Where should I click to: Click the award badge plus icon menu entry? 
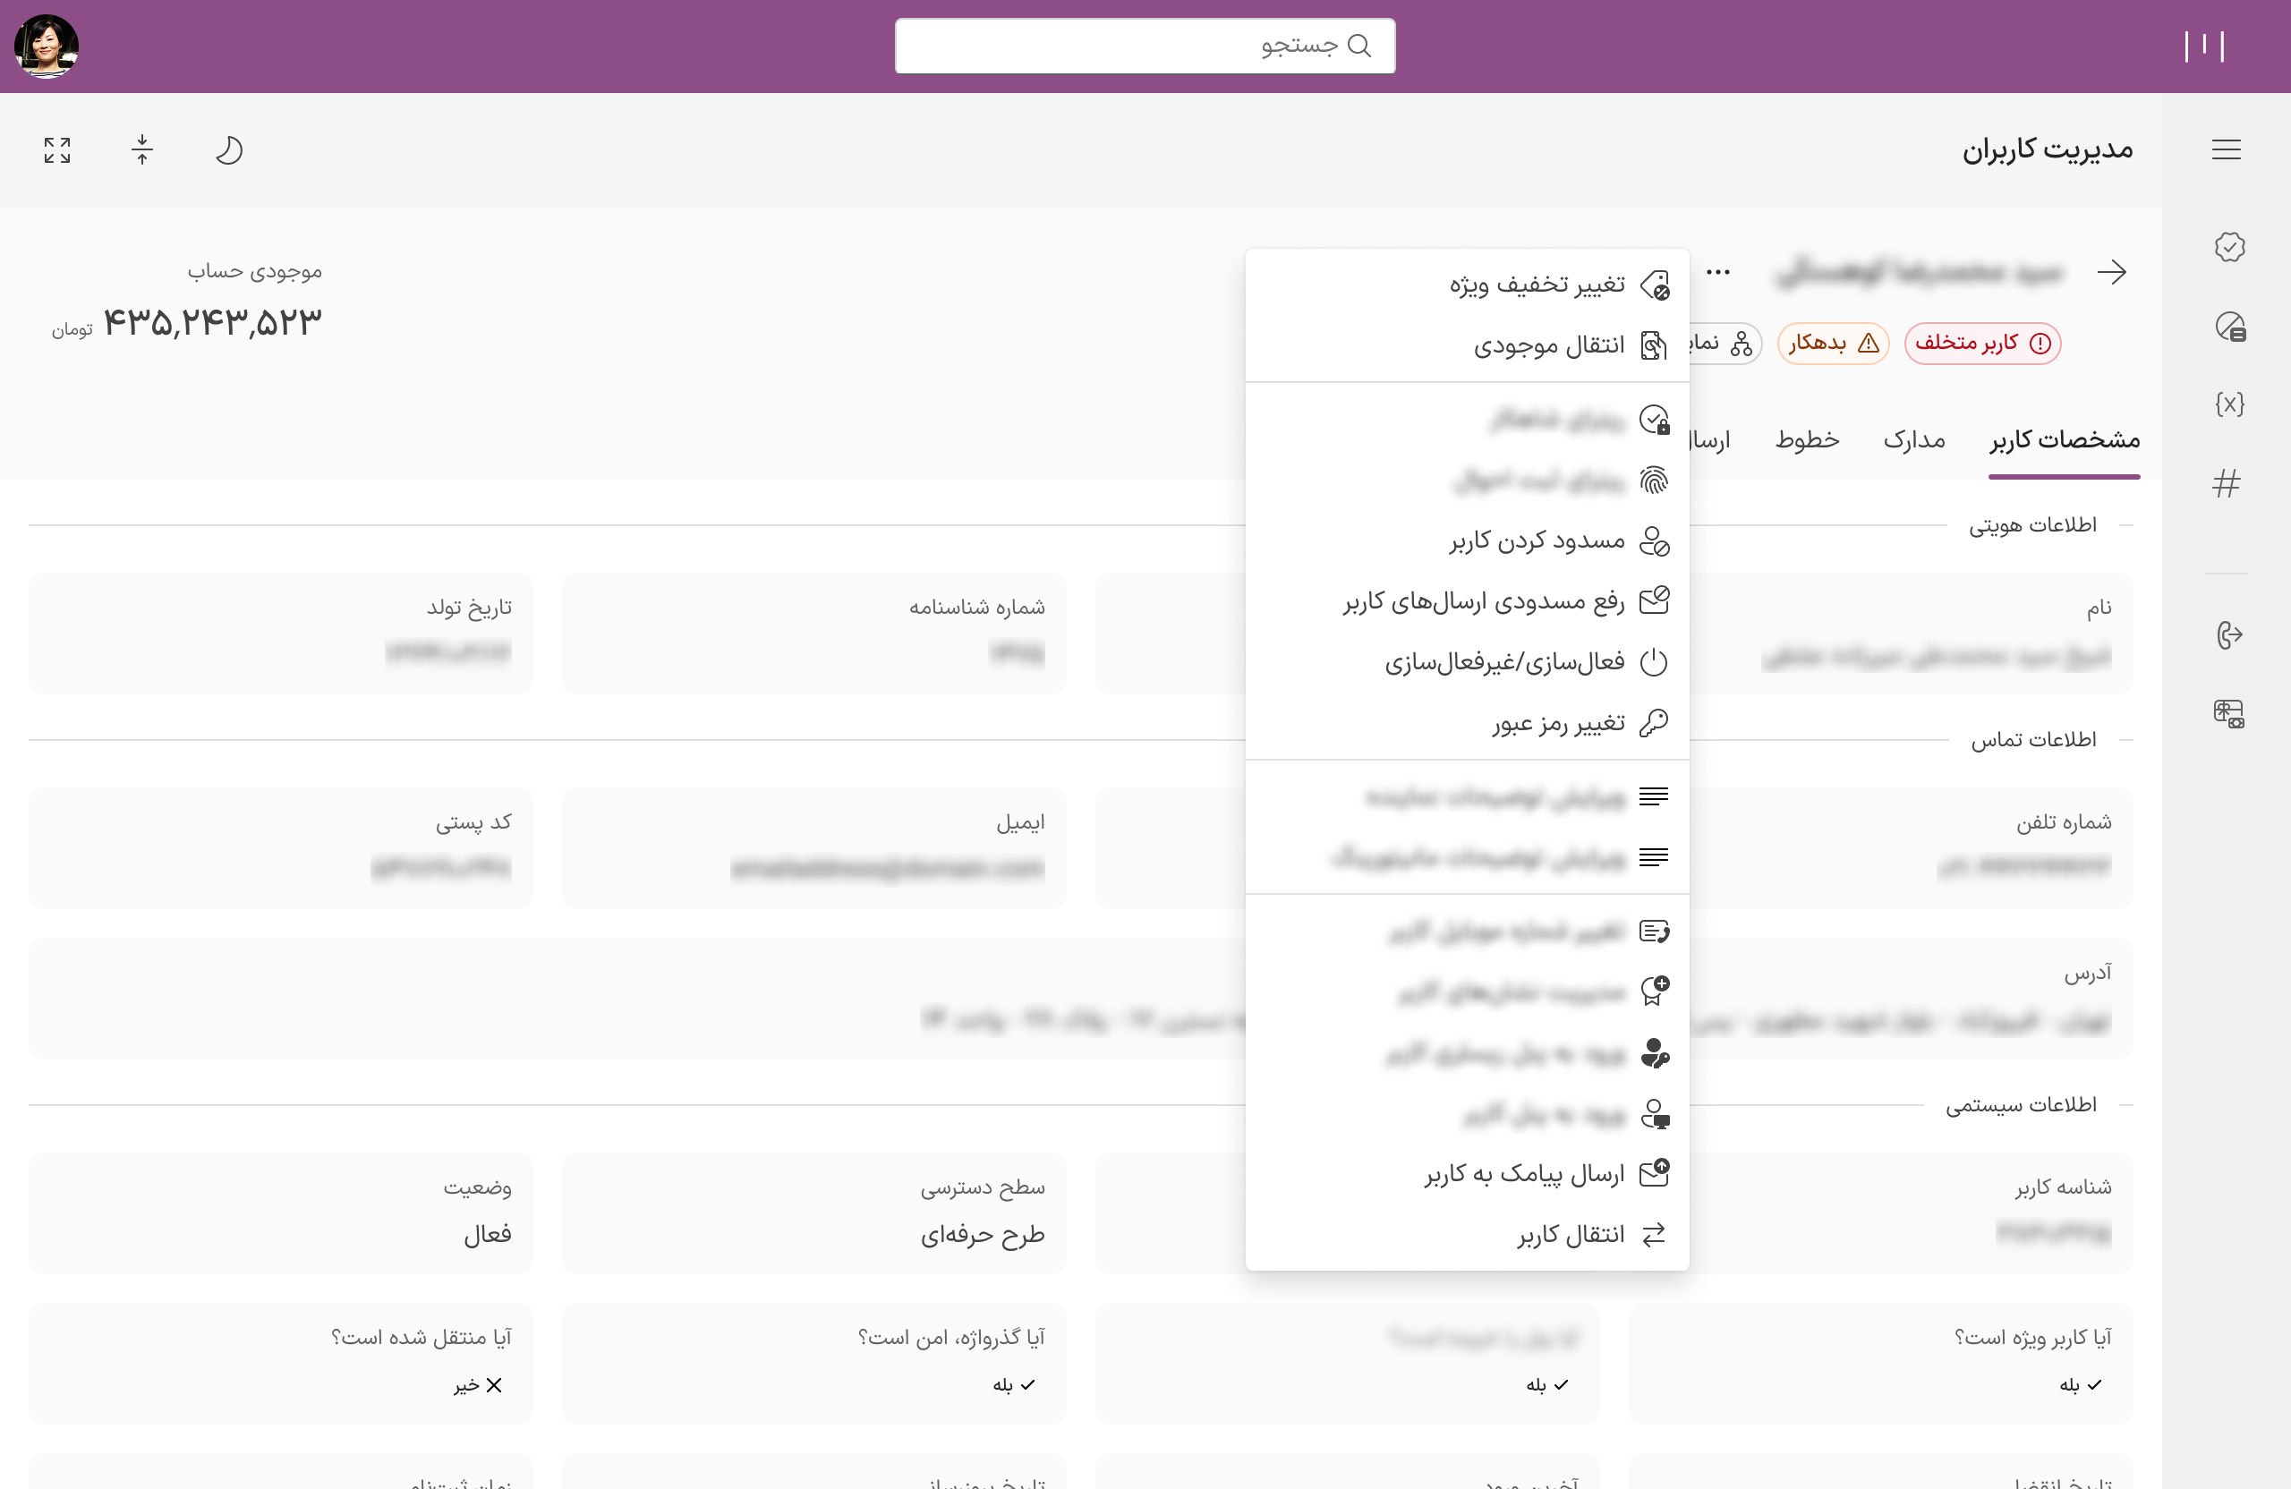pos(1467,992)
